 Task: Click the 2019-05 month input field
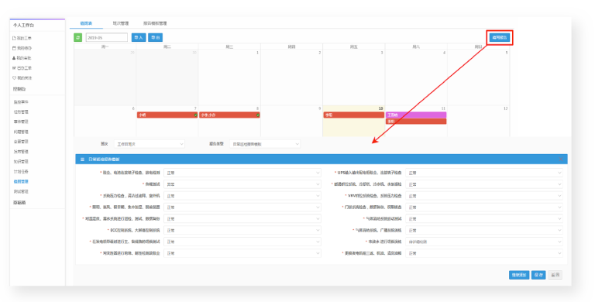tap(107, 38)
